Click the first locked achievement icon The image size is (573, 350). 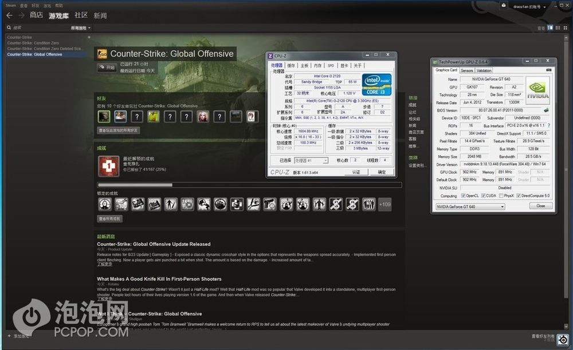click(104, 205)
